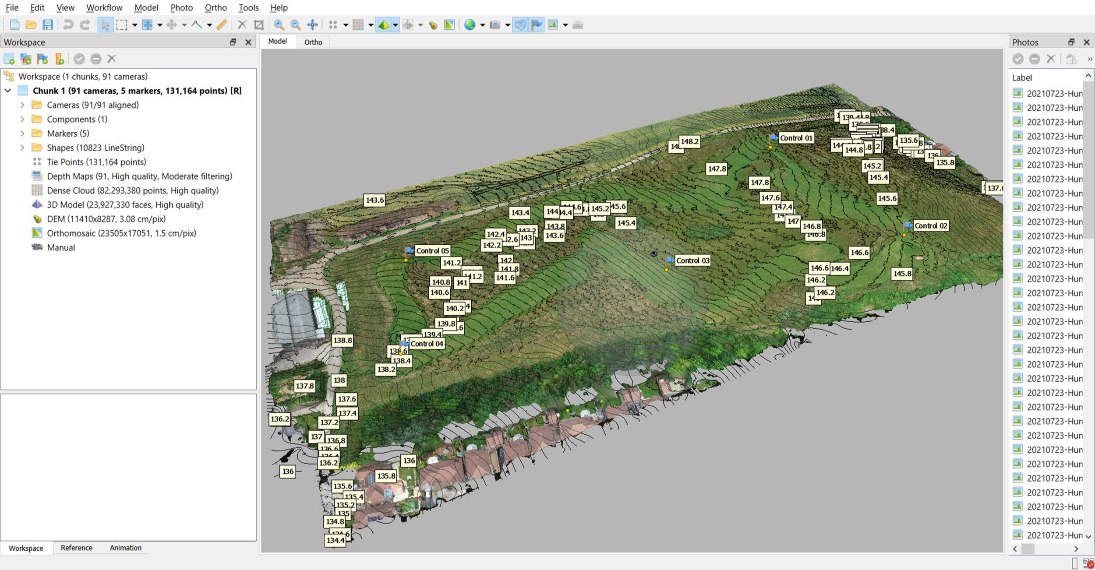The height and width of the screenshot is (570, 1095).
Task: Expand the Shapes folder
Action: [22, 148]
